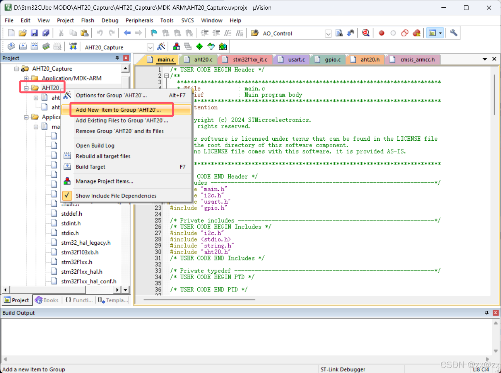Select Add New Item to Group 'AHT20'
The height and width of the screenshot is (373, 501).
pos(118,110)
